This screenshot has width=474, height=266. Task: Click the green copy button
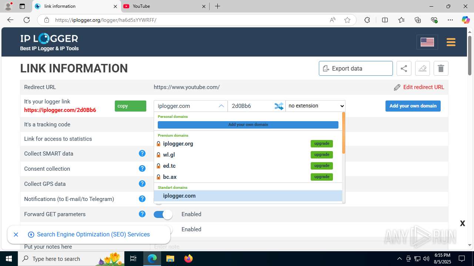tap(130, 106)
